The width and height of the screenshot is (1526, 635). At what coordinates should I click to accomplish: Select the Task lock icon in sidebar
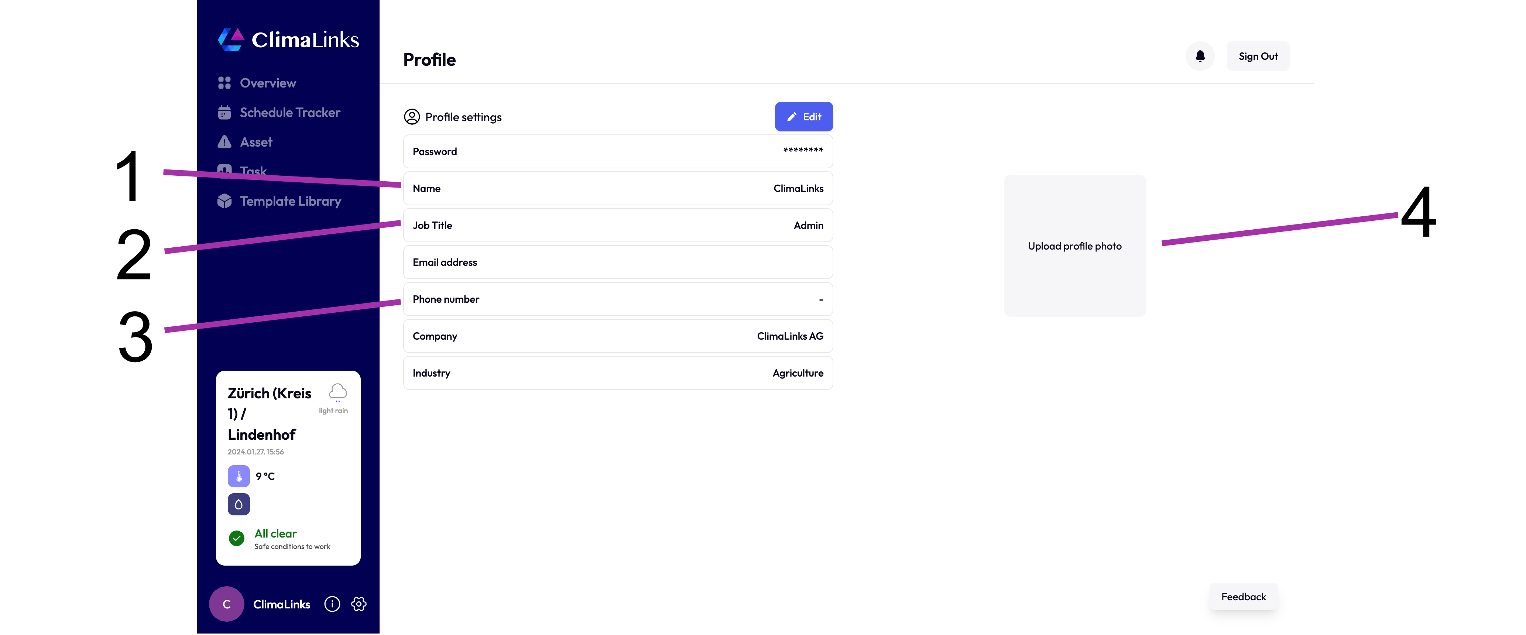[x=225, y=171]
